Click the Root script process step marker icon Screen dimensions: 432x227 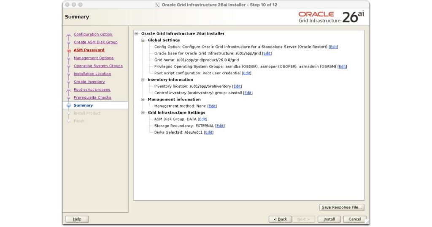69,90
